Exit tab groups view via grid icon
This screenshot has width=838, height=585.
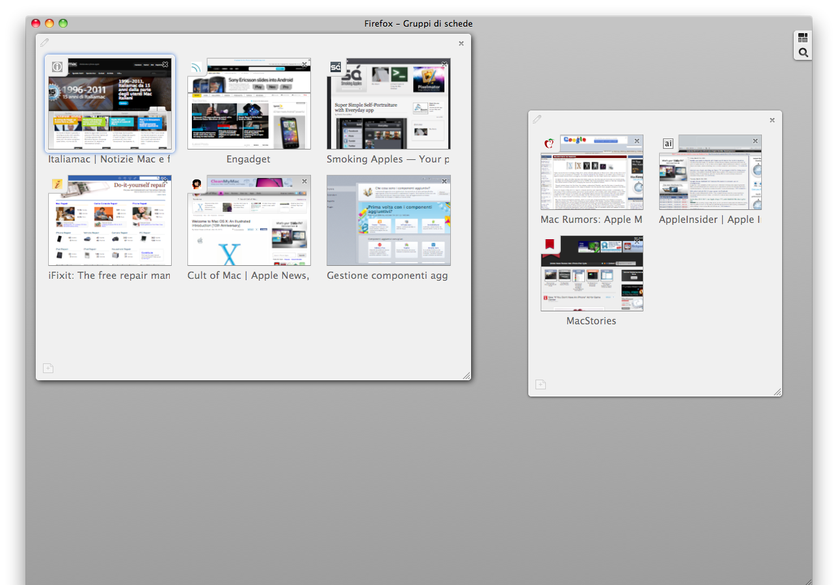(x=803, y=38)
